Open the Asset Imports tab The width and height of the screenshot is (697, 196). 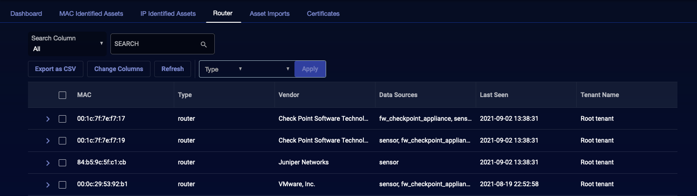pos(269,13)
